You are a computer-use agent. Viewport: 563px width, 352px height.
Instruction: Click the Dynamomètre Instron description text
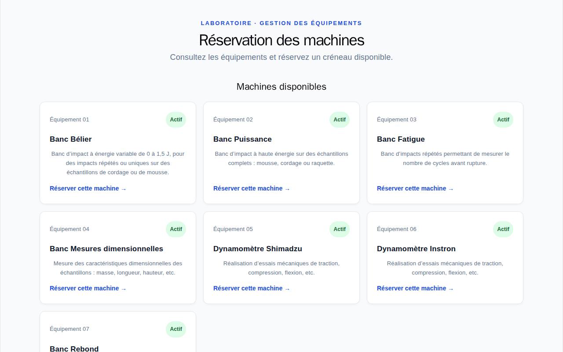[445, 268]
